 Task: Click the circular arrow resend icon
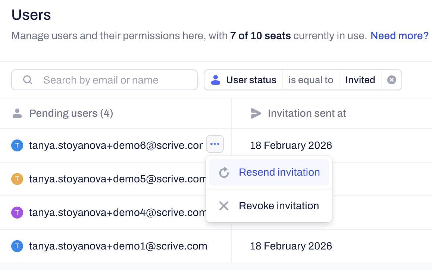[x=224, y=172]
